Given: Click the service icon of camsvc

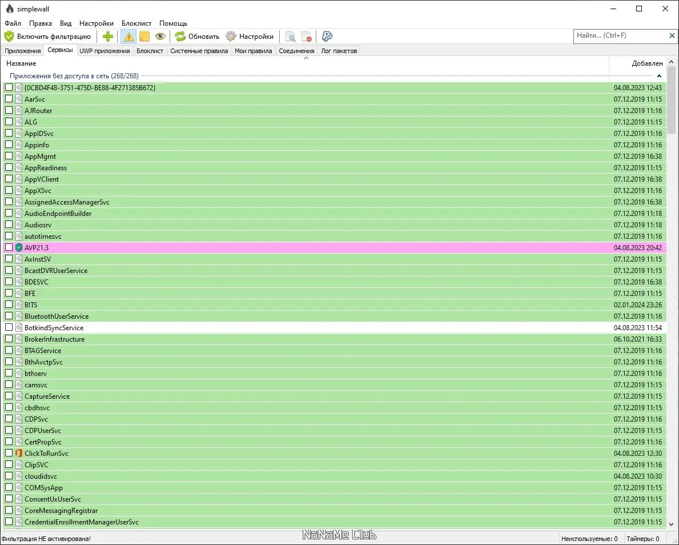Looking at the screenshot, I should point(19,384).
